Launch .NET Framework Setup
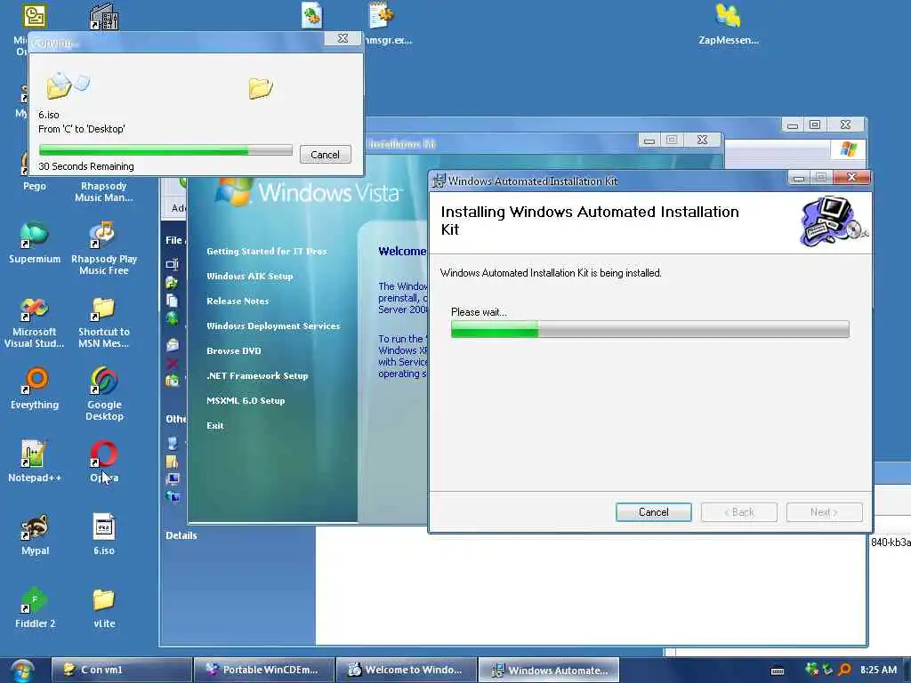 pos(257,376)
